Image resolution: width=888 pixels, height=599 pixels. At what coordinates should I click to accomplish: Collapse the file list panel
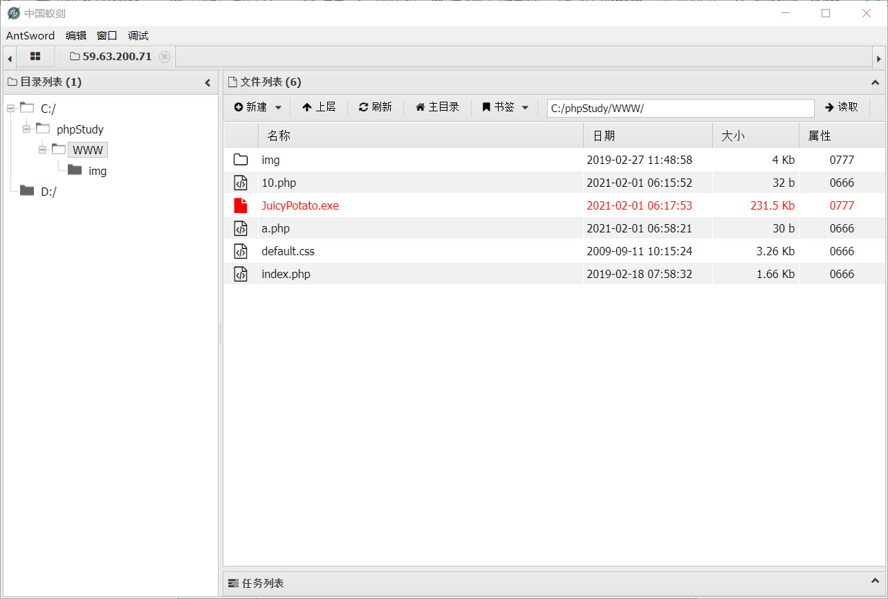(875, 82)
